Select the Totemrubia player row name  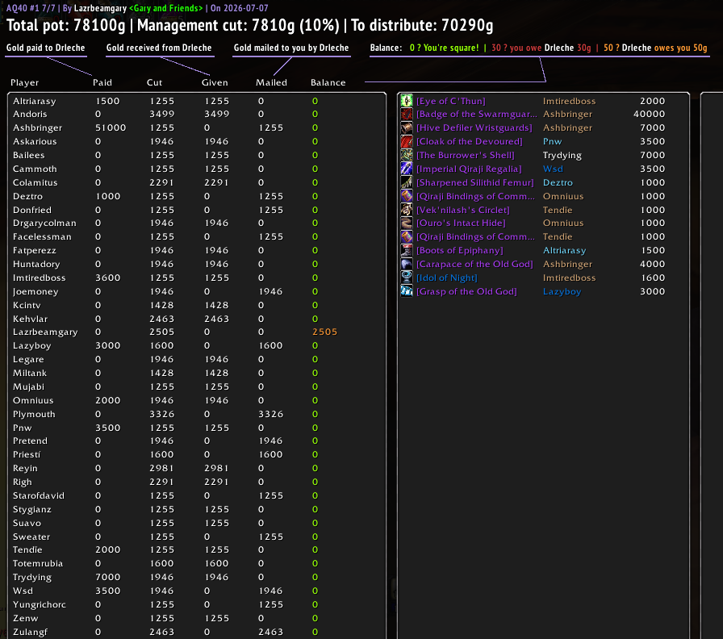[x=38, y=563]
